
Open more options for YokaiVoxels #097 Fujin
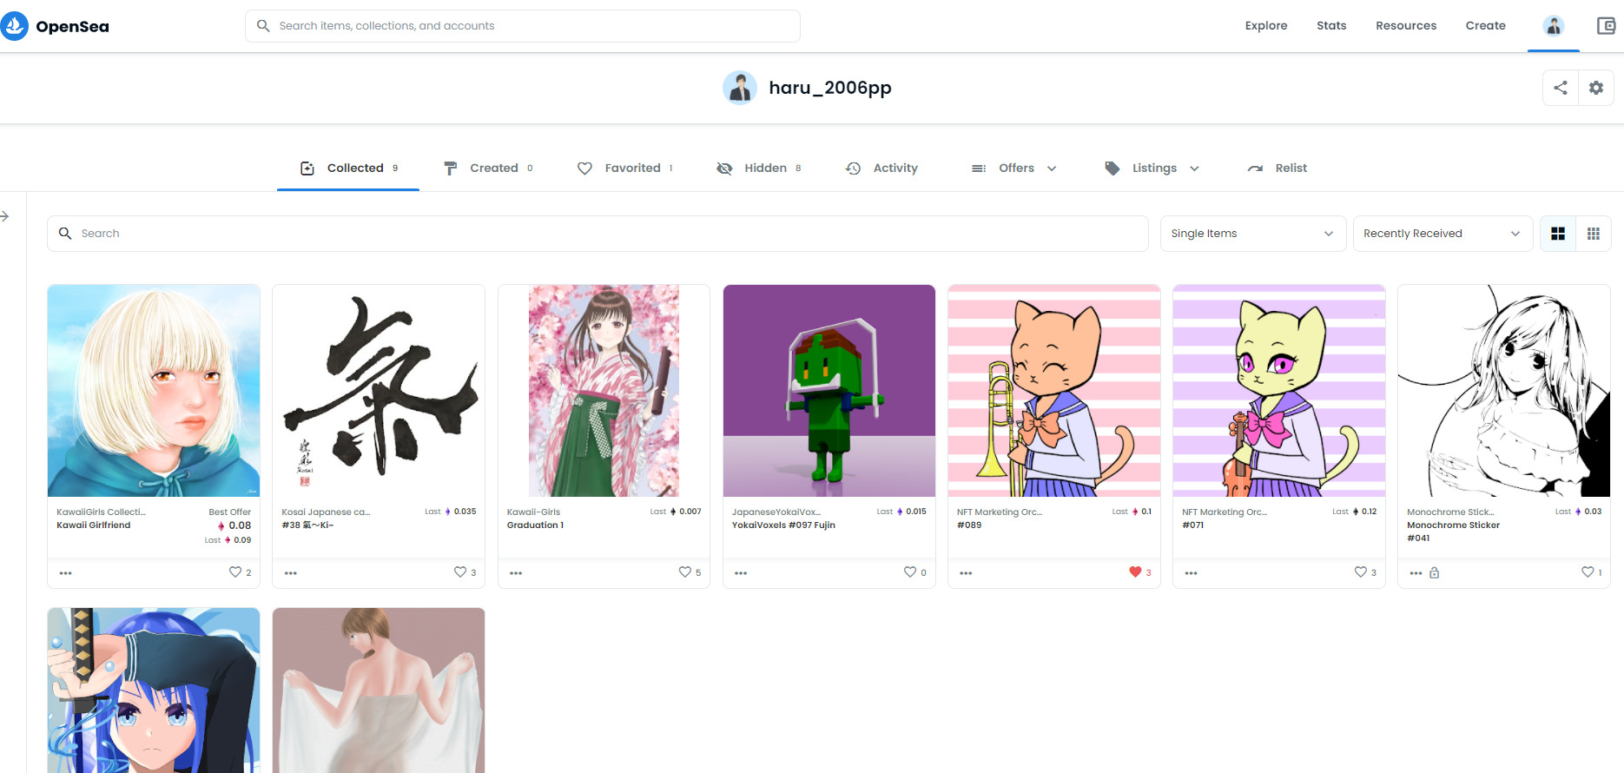(x=741, y=573)
